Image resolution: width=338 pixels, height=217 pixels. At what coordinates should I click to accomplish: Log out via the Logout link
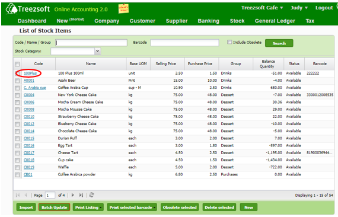(324, 8)
